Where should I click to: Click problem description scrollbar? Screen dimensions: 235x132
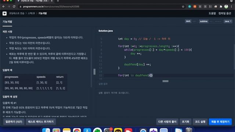pos(91,67)
